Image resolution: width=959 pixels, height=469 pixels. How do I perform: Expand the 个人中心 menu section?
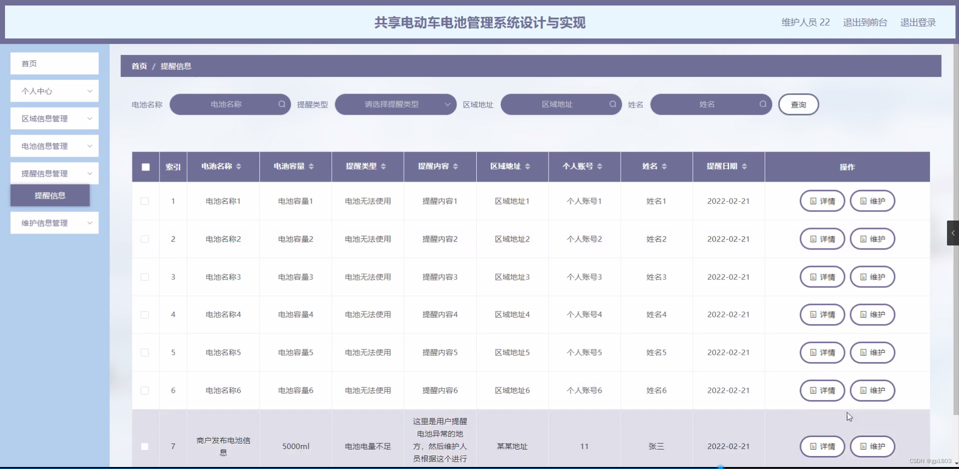click(54, 91)
